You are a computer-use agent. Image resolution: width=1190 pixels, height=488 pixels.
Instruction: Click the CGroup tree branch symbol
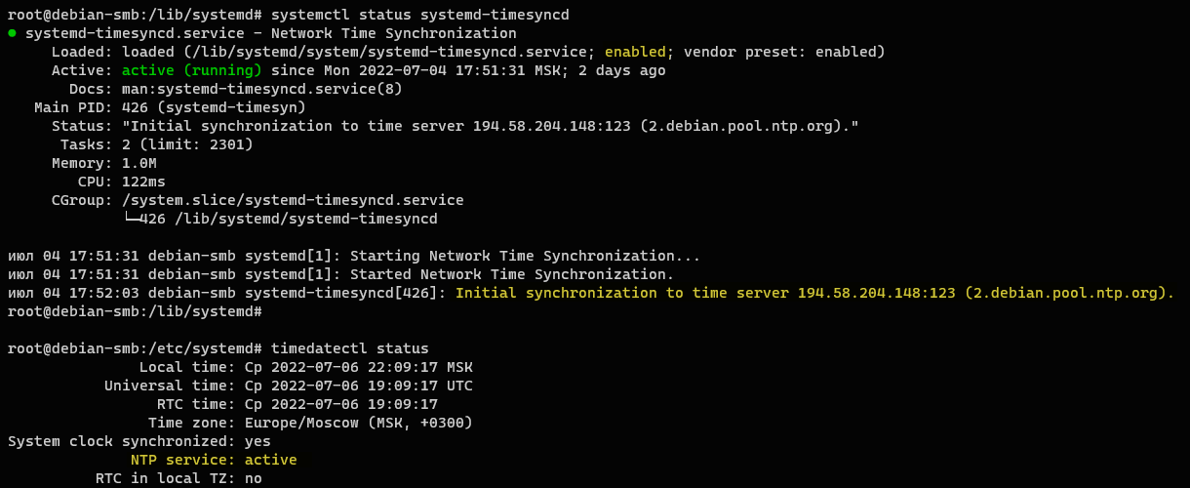pyautogui.click(x=131, y=219)
